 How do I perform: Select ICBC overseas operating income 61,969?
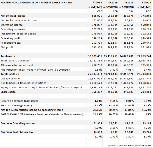click(x=98, y=123)
